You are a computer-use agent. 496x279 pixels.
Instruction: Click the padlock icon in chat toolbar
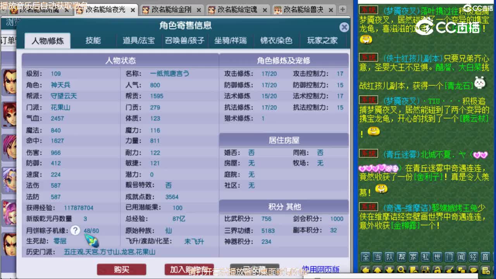[437, 270]
